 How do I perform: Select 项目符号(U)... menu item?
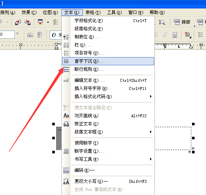108,53
